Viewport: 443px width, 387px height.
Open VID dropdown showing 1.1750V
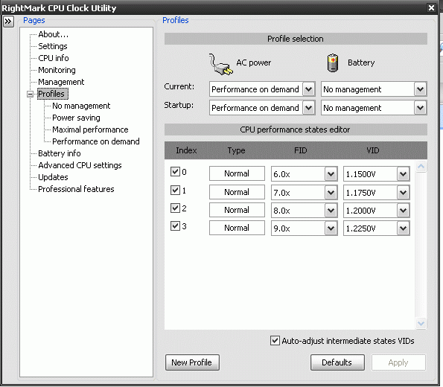click(x=403, y=192)
